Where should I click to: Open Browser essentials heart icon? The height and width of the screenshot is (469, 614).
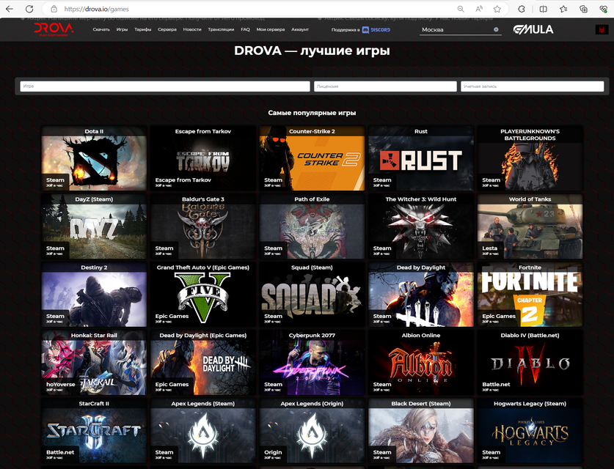click(604, 9)
